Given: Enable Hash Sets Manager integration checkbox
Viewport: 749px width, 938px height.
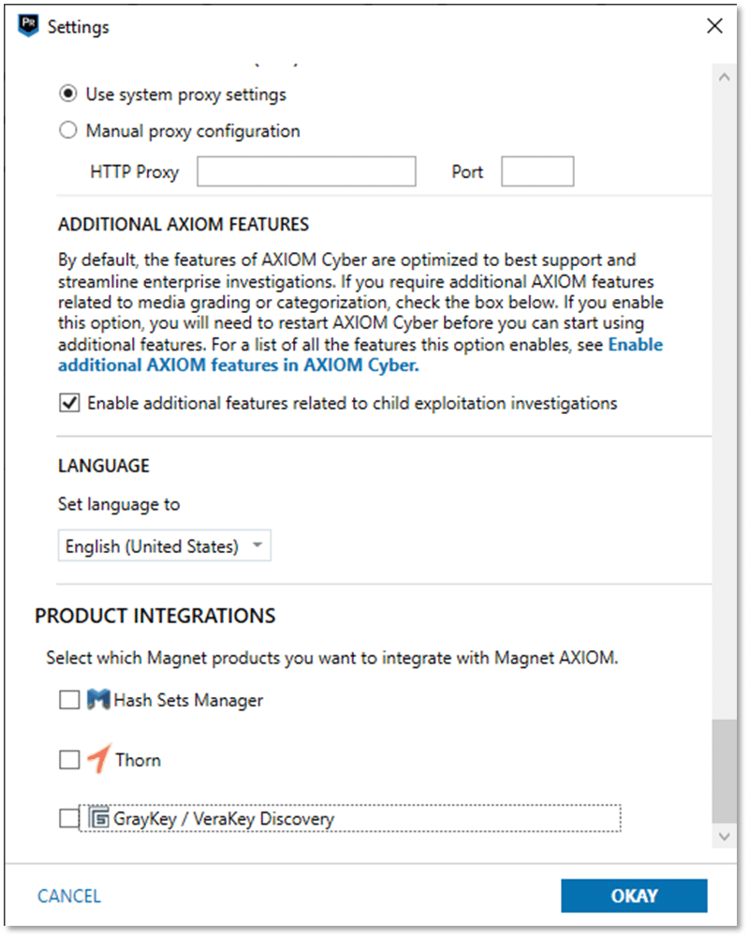Looking at the screenshot, I should pyautogui.click(x=69, y=699).
